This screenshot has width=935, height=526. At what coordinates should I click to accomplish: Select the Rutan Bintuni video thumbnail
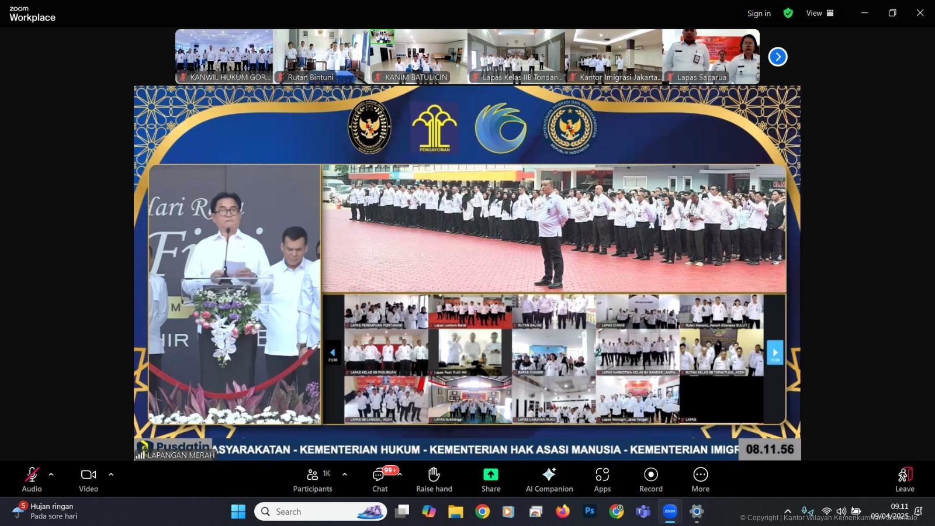tap(321, 56)
